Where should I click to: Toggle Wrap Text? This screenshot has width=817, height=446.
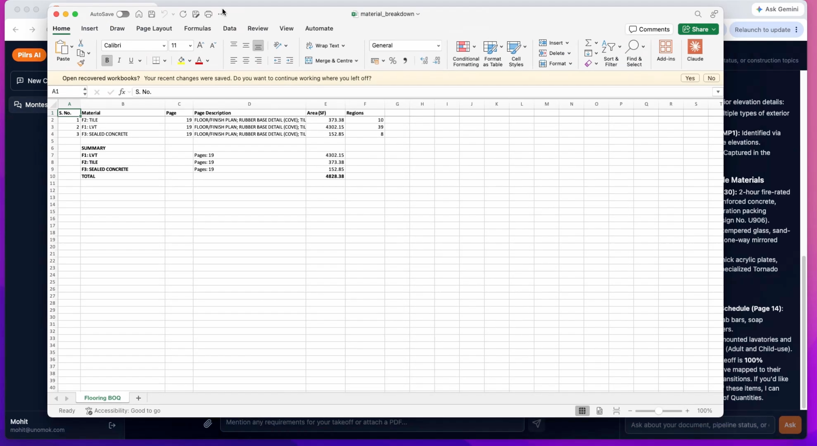click(325, 45)
